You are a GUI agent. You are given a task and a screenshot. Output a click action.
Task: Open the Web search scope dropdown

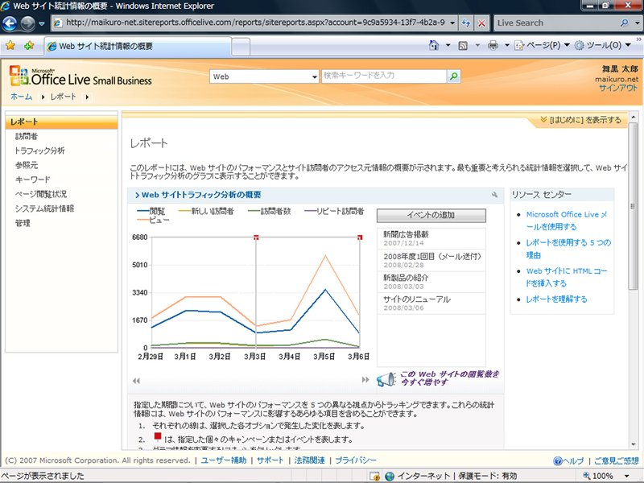(264, 76)
